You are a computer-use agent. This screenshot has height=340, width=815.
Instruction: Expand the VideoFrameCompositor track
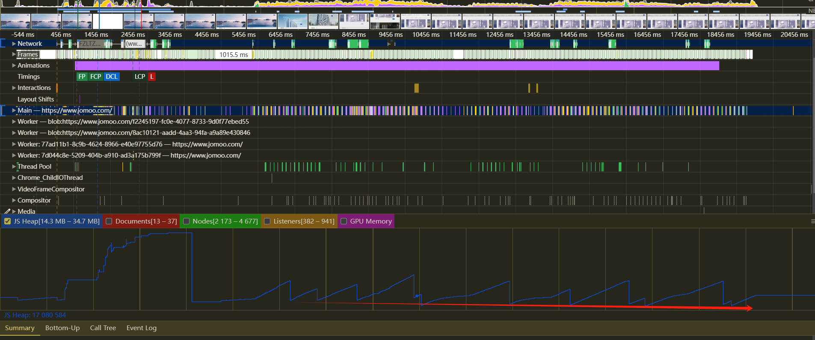tap(14, 189)
